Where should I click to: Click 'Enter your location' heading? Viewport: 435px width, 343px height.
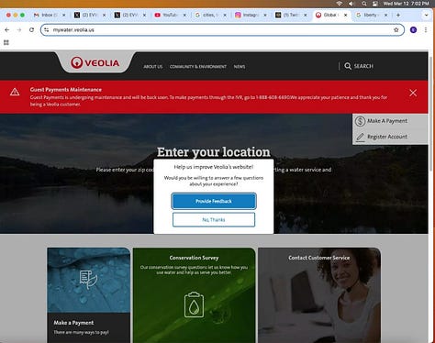pyautogui.click(x=214, y=152)
